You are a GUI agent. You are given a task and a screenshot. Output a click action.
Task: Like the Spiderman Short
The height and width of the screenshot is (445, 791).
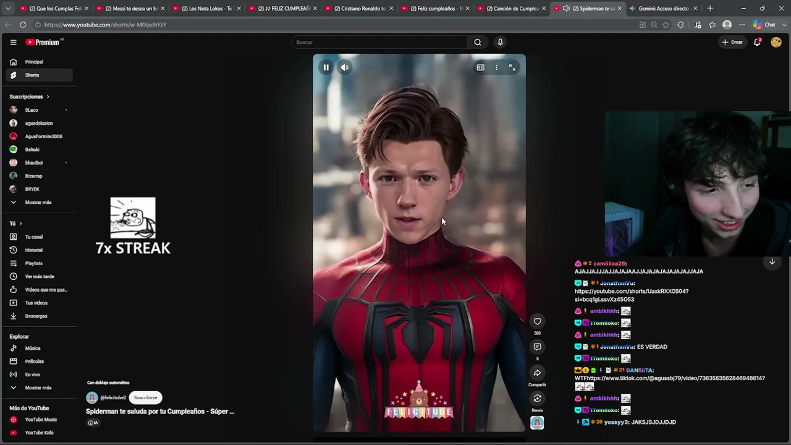tap(537, 321)
